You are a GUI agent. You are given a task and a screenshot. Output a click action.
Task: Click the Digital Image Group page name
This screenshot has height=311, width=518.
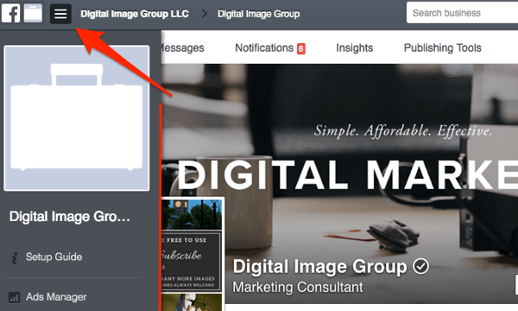[319, 267]
